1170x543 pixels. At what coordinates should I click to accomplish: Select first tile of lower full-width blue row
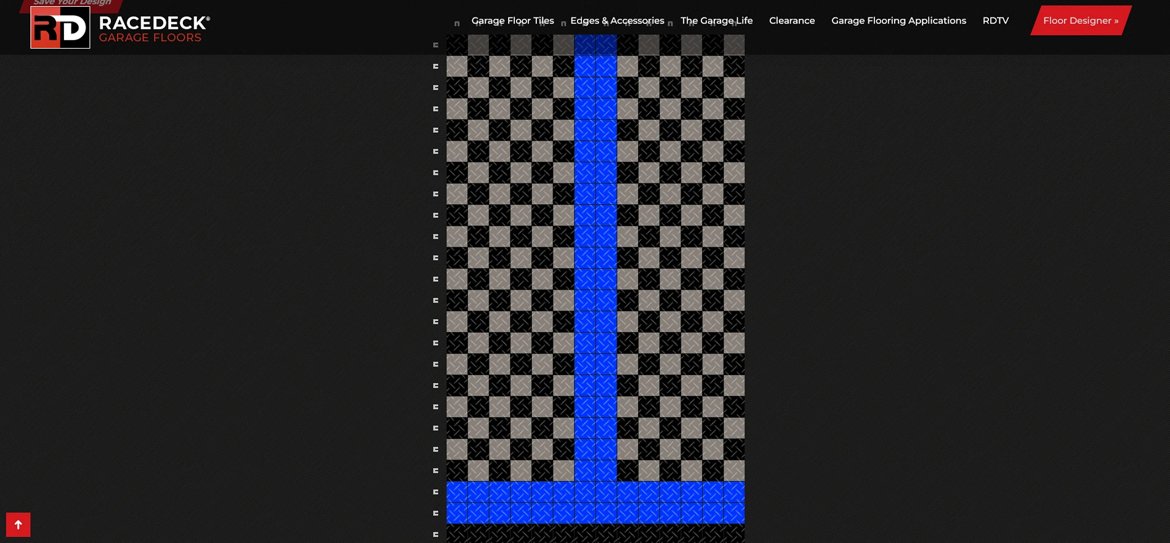click(457, 513)
